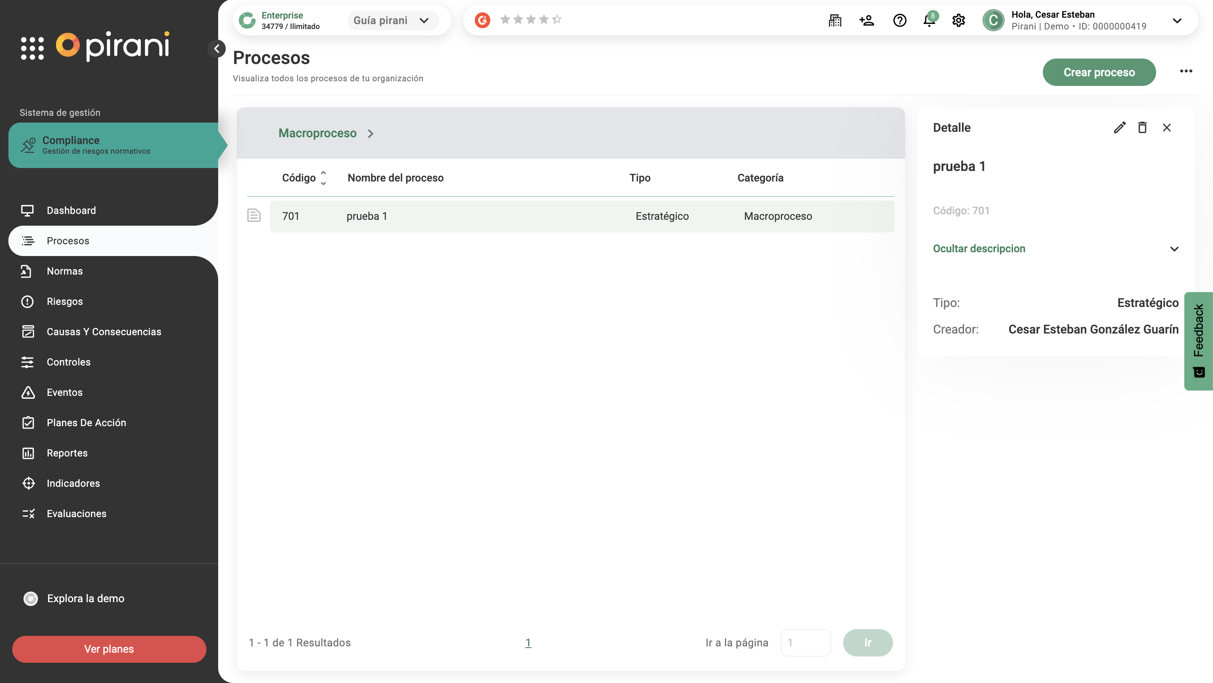This screenshot has height=683, width=1213.
Task: Focus the Ir a la página input
Action: point(805,643)
